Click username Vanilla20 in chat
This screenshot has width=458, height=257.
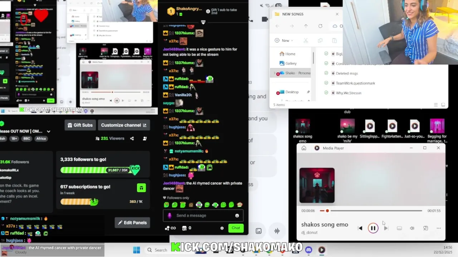(183, 95)
